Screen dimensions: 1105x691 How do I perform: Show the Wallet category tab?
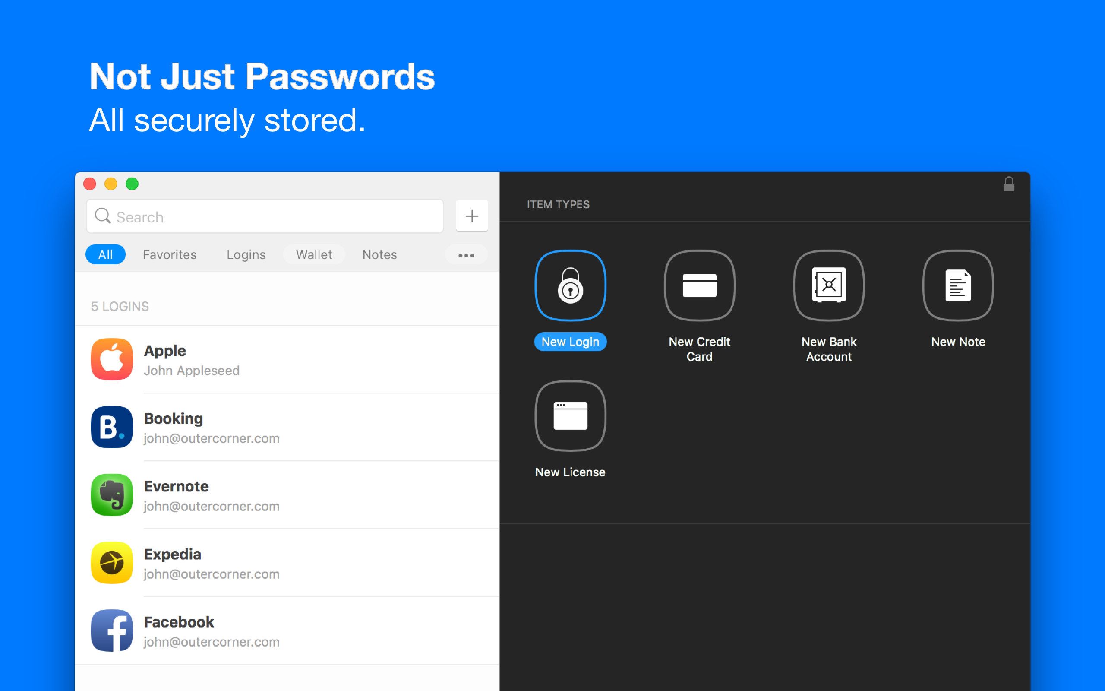coord(314,254)
